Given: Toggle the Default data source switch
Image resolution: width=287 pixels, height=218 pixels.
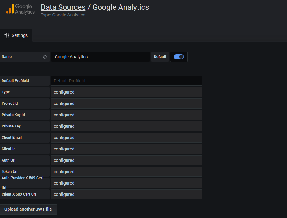Looking at the screenshot, I should [x=179, y=57].
